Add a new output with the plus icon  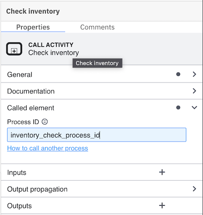pos(162,206)
